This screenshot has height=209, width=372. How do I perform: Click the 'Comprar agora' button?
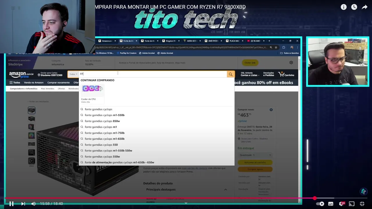point(255,169)
